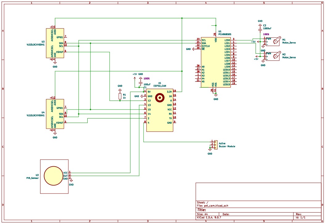Click the M1 Motor_Servo symbol
The width and height of the screenshot is (325, 224).
point(273,41)
